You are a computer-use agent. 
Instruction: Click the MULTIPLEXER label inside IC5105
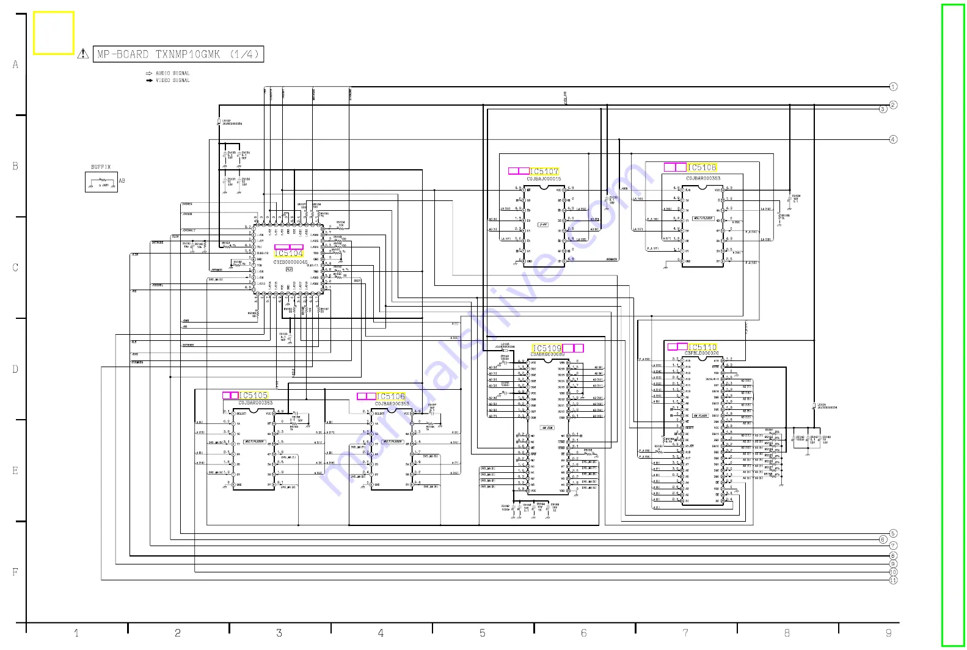pos(254,442)
